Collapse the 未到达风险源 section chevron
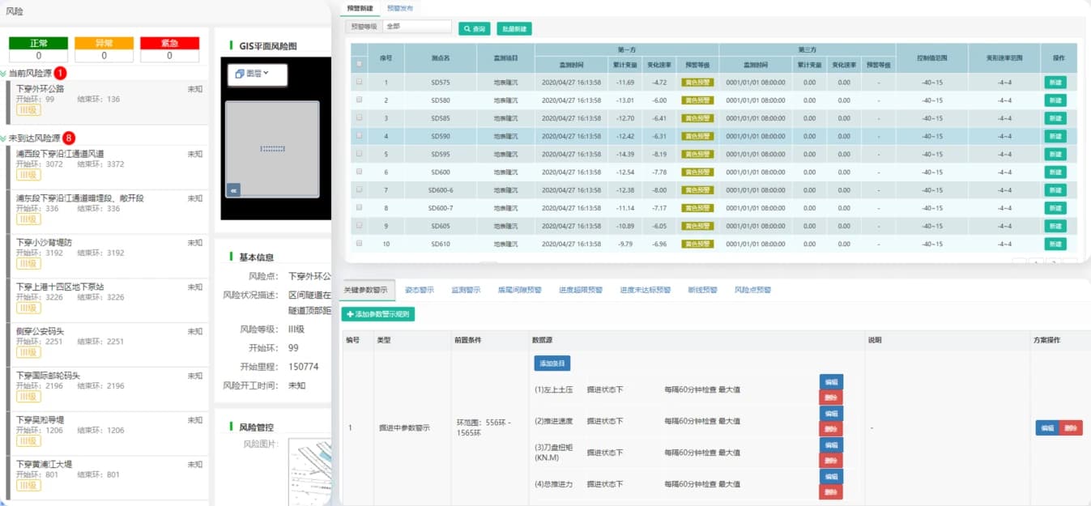1091x506 pixels. click(4, 138)
